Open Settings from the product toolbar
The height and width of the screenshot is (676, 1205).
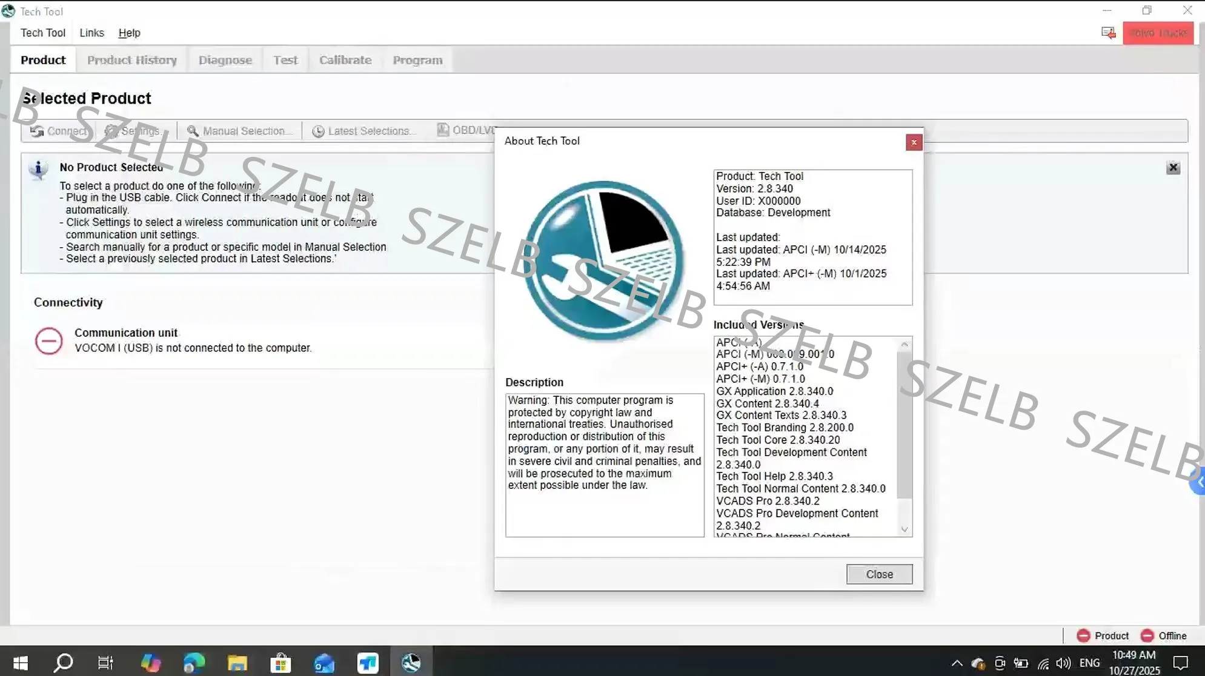click(111, 131)
